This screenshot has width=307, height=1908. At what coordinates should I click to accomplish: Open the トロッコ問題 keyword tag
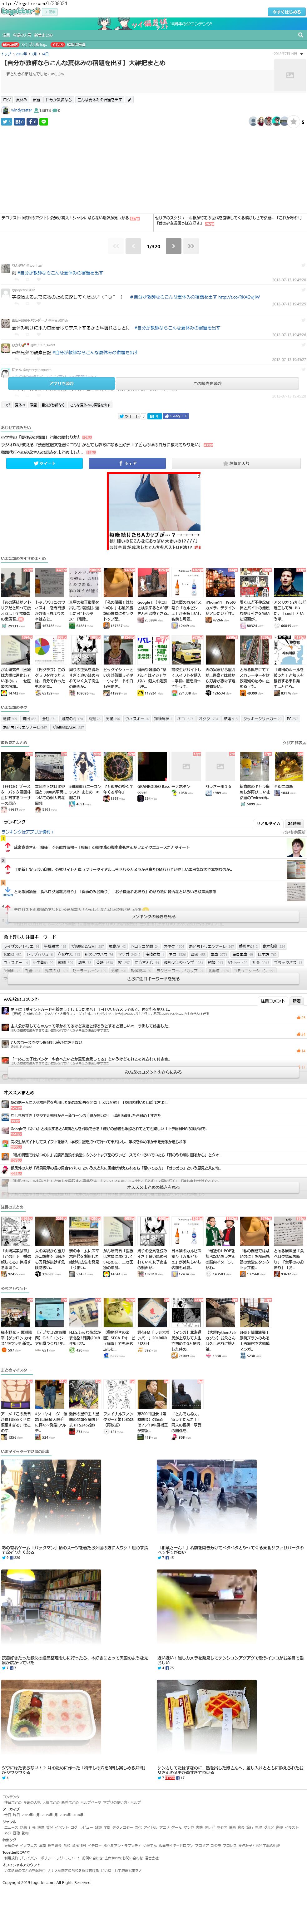145,946
